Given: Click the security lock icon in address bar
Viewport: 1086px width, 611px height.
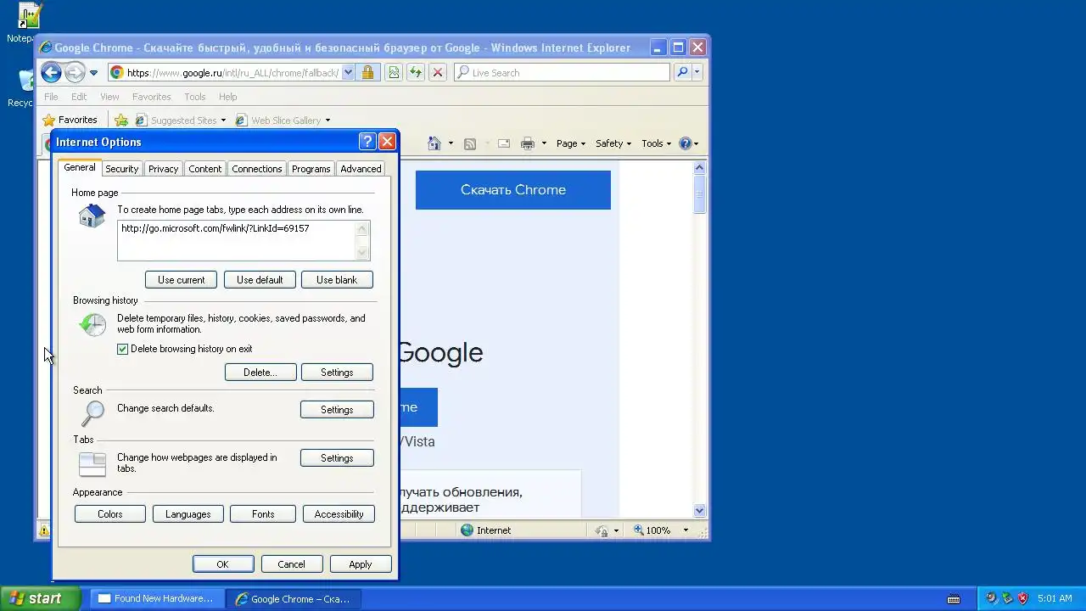Looking at the screenshot, I should point(367,73).
